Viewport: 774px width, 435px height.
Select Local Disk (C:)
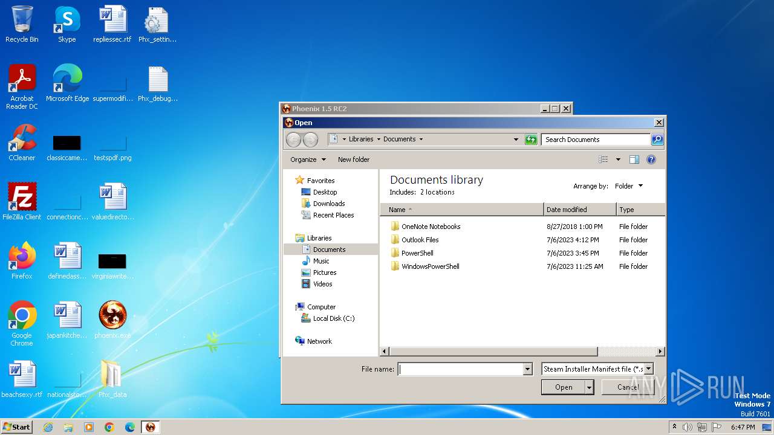(x=334, y=318)
